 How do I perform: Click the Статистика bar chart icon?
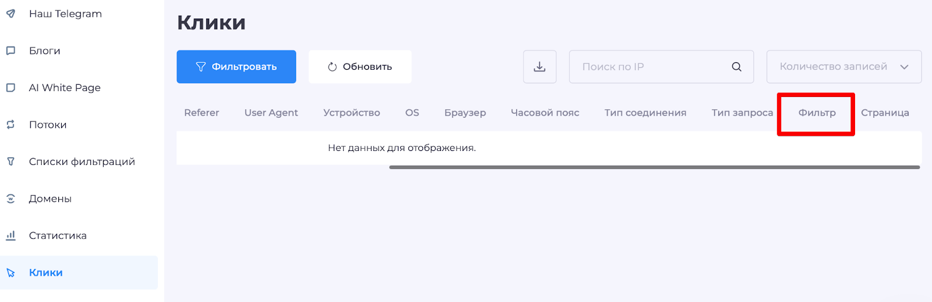(x=10, y=235)
